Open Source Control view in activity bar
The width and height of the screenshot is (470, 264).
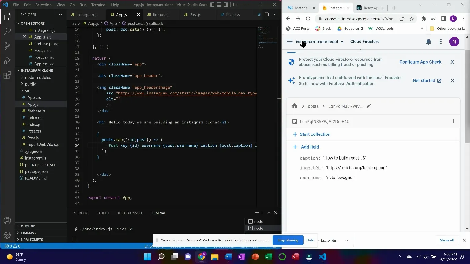7,46
